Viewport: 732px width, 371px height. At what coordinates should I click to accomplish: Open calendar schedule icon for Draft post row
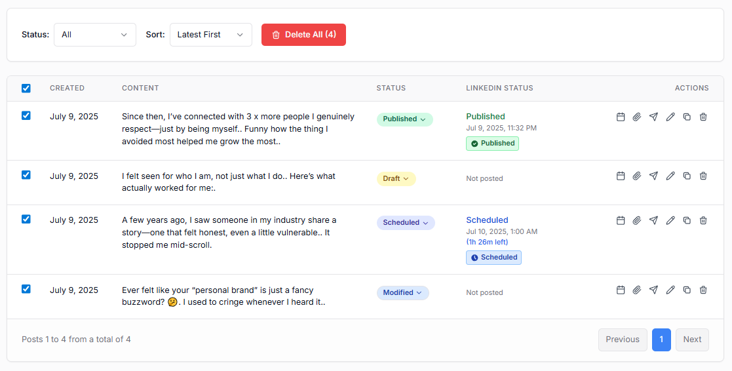point(621,176)
